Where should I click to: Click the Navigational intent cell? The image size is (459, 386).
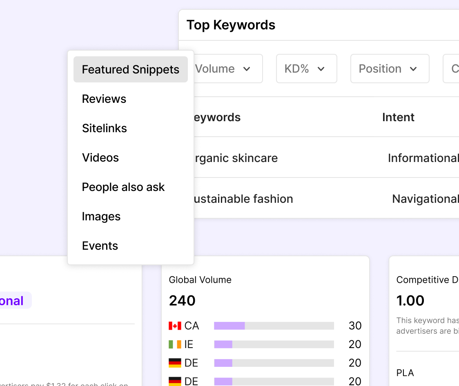[426, 199]
